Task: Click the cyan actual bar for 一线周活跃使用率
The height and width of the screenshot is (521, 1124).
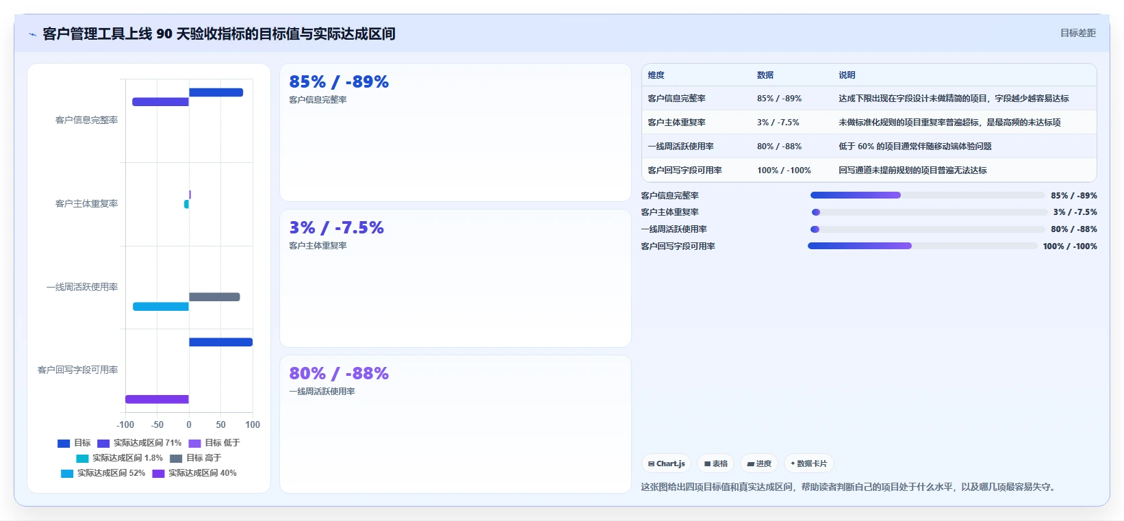Action: point(161,307)
